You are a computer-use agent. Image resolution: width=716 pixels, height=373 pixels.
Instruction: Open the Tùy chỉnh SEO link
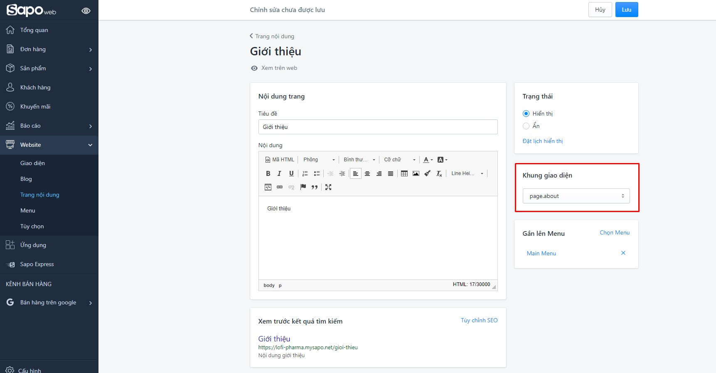[x=479, y=320]
